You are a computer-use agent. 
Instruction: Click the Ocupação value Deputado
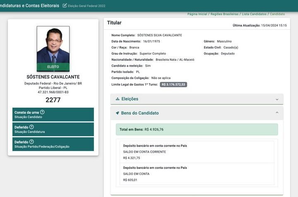click(x=228, y=53)
